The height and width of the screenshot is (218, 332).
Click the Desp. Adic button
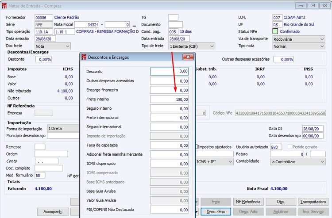248,211
